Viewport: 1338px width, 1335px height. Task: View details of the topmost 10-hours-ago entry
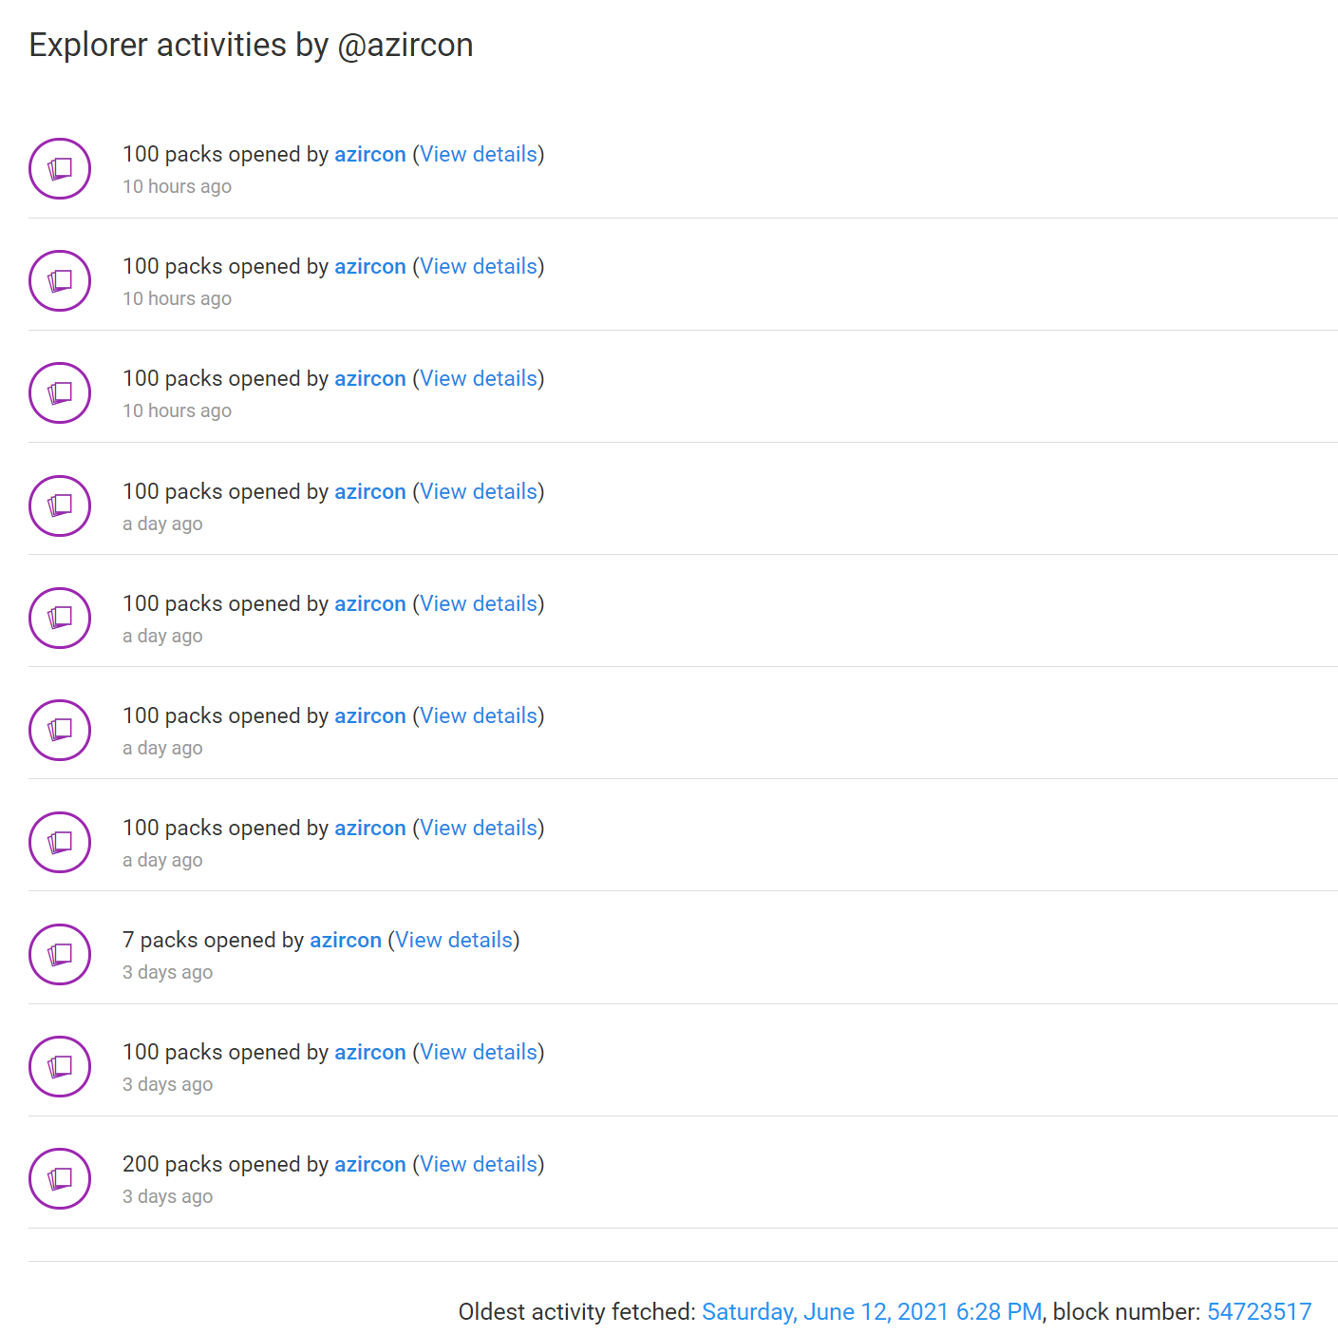pos(479,154)
